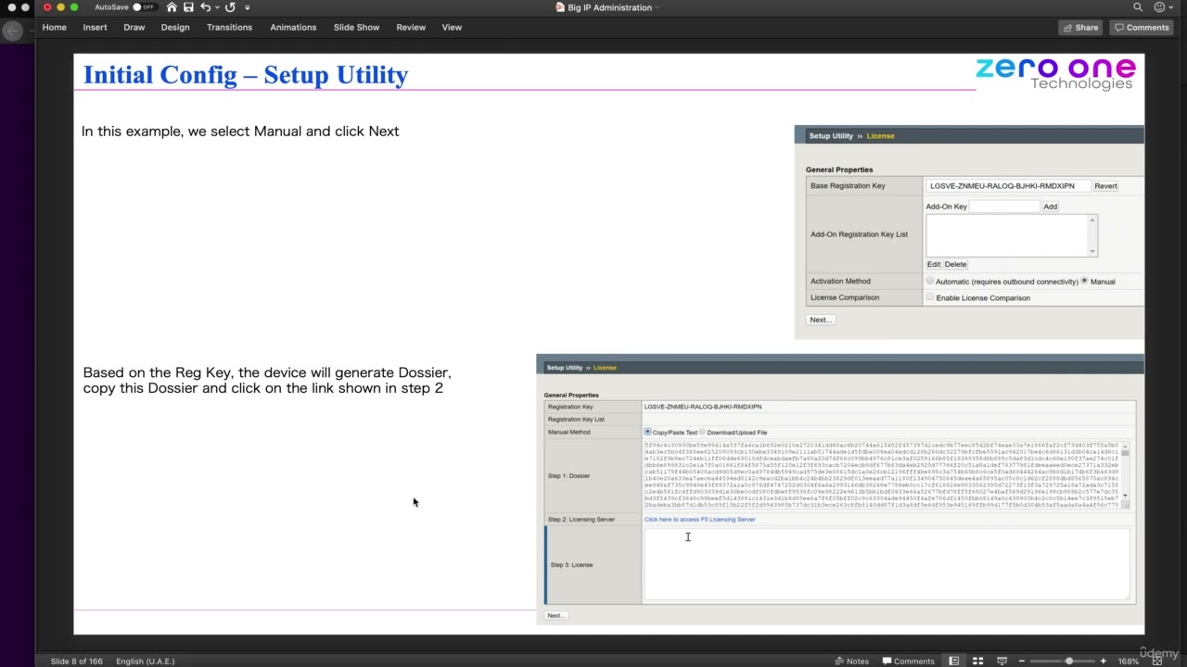Open the Slide Show tab
This screenshot has width=1187, height=667.
(356, 28)
